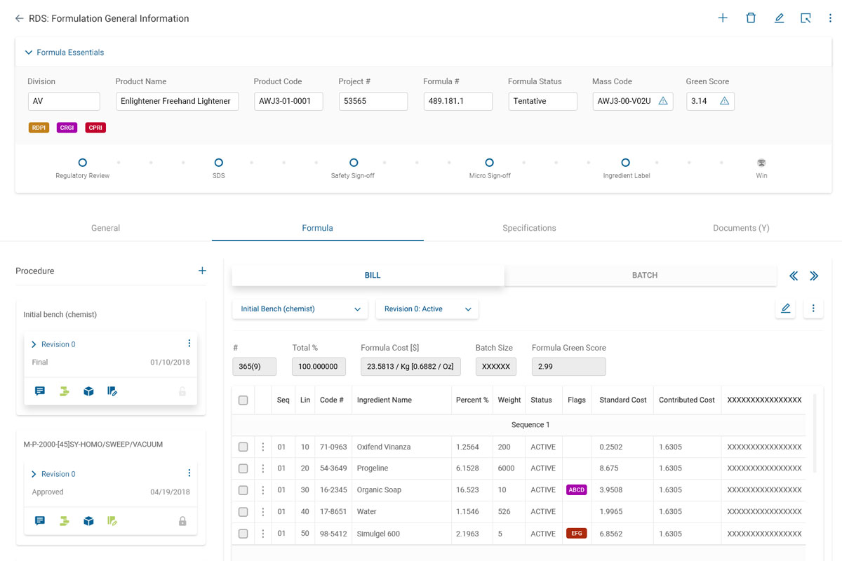The width and height of the screenshot is (842, 561).
Task: Open row menu for Oxifend Vinanza
Action: pos(263,447)
